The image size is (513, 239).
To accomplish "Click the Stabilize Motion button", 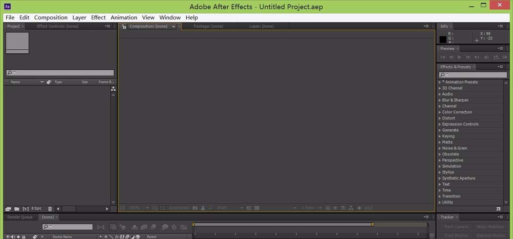I will click(x=490, y=235).
